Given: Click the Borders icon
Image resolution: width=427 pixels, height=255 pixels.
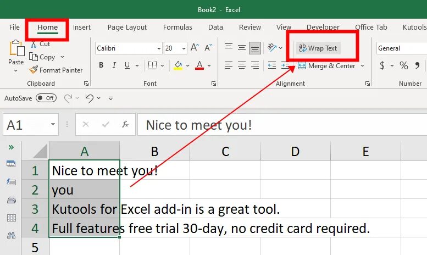Looking at the screenshot, I should click(x=152, y=65).
